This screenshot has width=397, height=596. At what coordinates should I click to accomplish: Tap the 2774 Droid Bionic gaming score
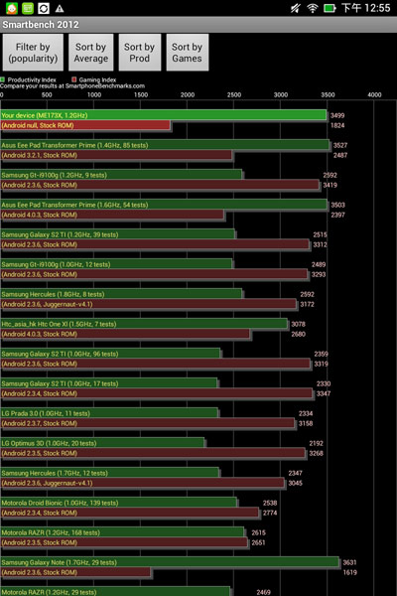[270, 513]
